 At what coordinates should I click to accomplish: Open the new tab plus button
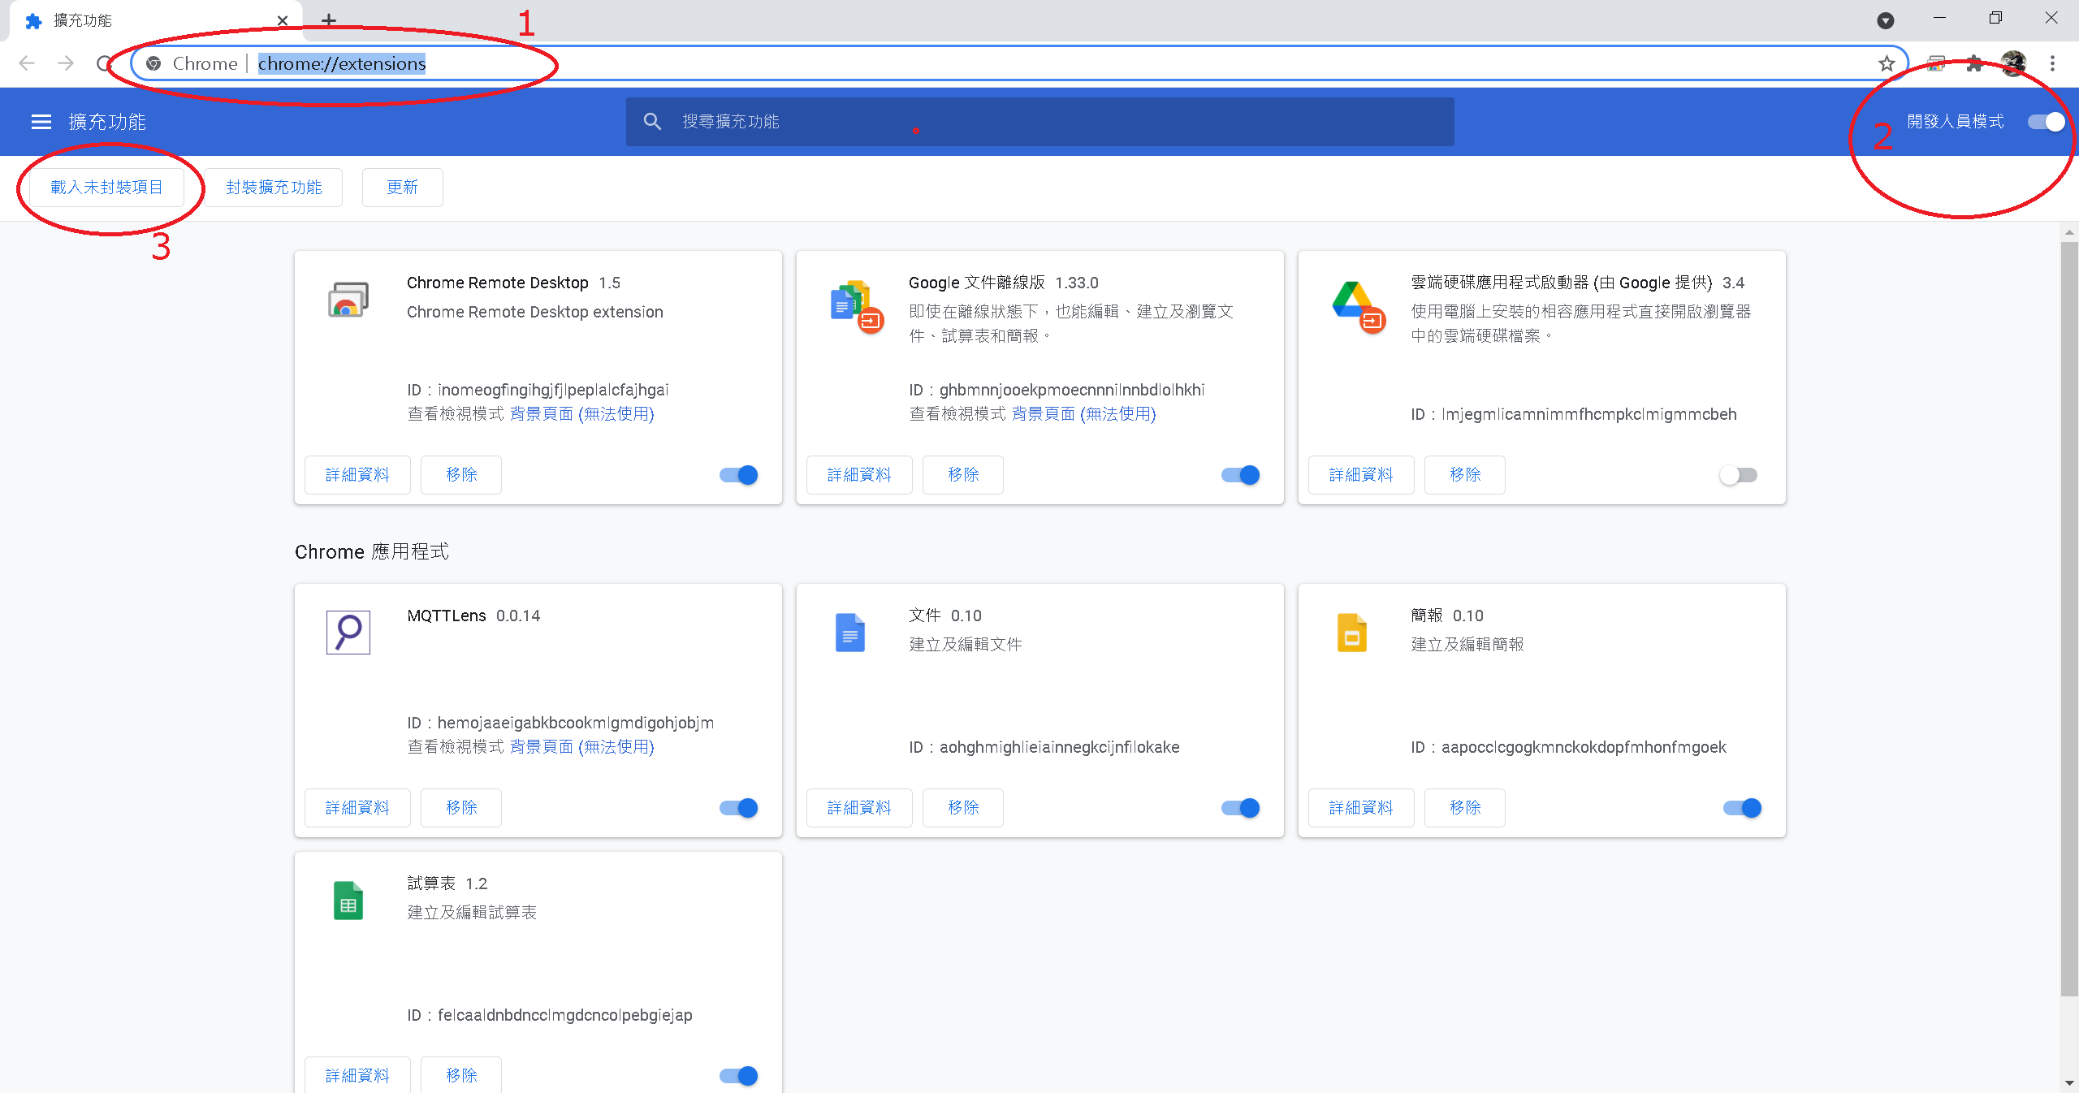[x=328, y=20]
